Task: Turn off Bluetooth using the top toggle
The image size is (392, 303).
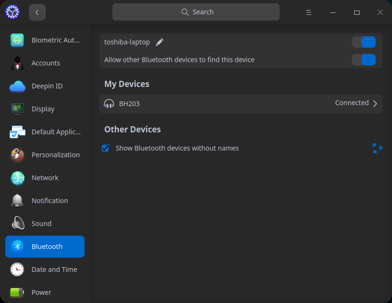Action: click(364, 42)
